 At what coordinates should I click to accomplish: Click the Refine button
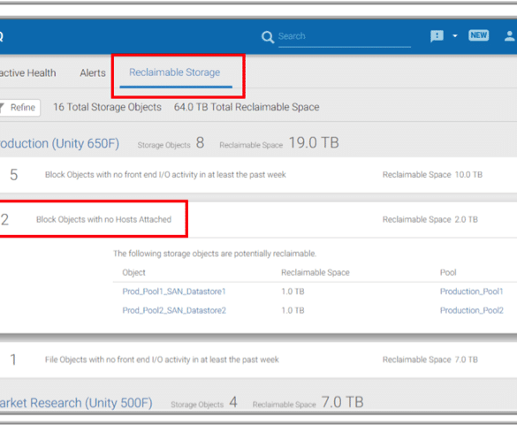coord(19,108)
